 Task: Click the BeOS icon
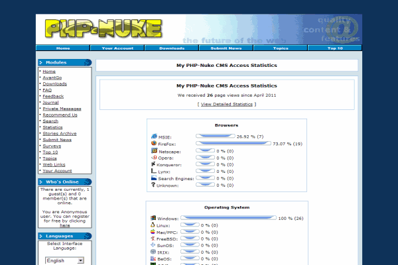point(153,258)
